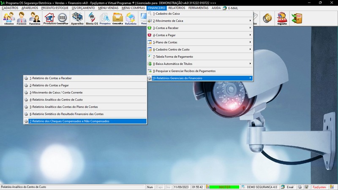Click the Suporte toolbar icon
The height and width of the screenshot is (190, 338).
tap(282, 18)
